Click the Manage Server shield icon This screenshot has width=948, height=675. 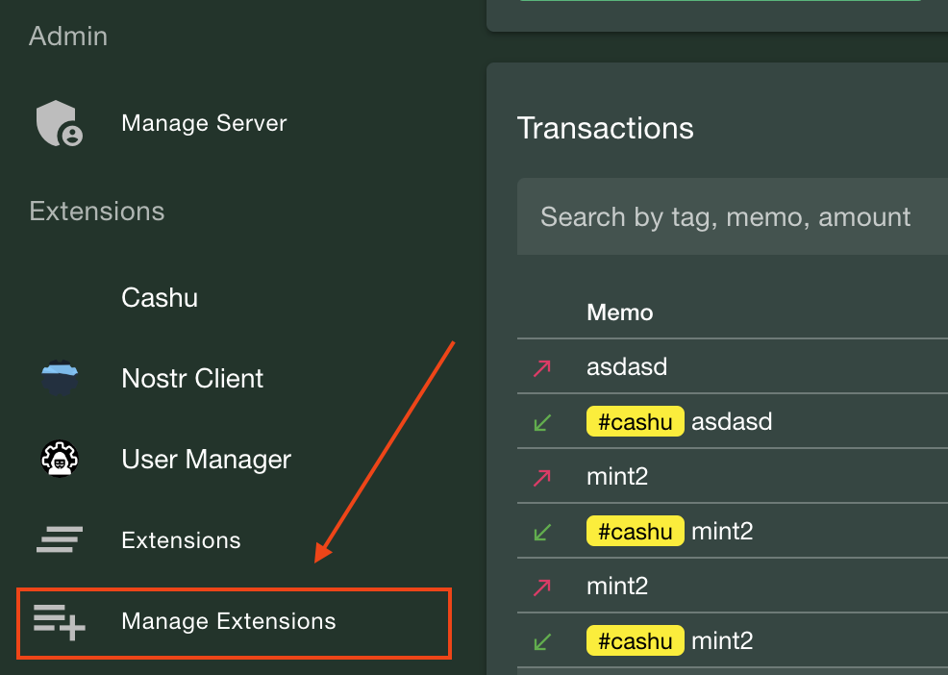(59, 124)
